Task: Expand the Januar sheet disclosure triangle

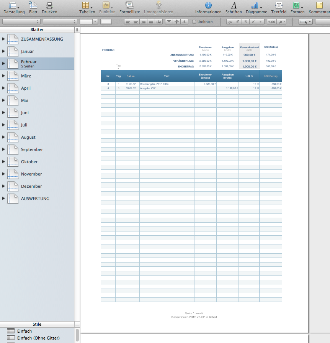Action: pos(3,51)
